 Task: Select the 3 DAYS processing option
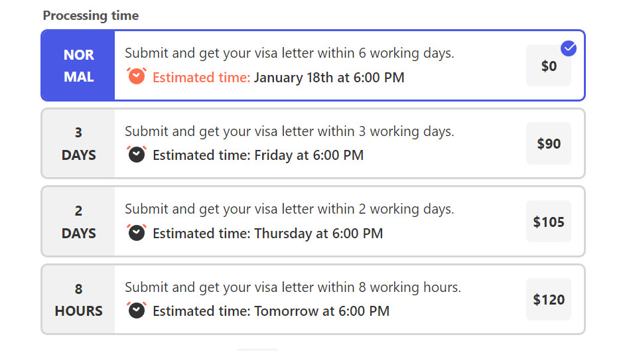point(79,143)
